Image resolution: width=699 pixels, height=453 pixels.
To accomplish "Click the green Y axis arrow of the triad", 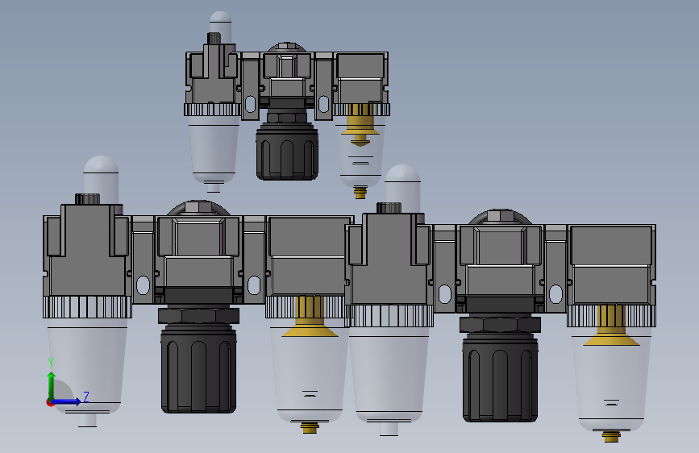I will pos(52,385).
